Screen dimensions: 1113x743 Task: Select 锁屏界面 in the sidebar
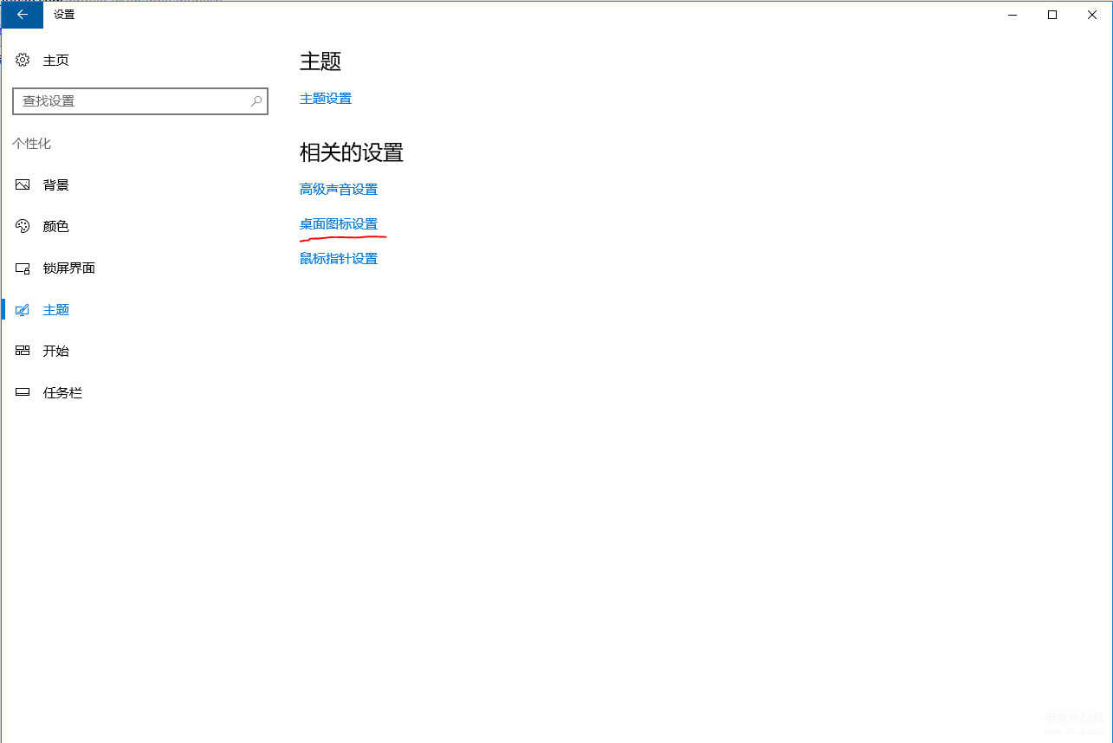click(69, 268)
